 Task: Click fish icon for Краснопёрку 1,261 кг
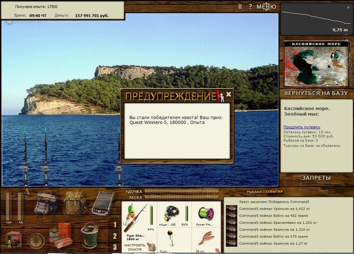tap(231, 223)
